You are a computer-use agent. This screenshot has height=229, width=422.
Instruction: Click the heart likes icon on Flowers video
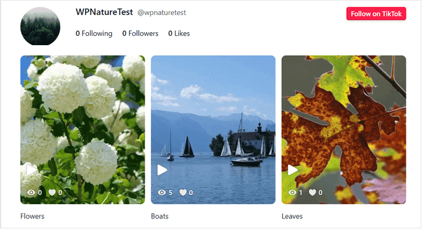[52, 192]
